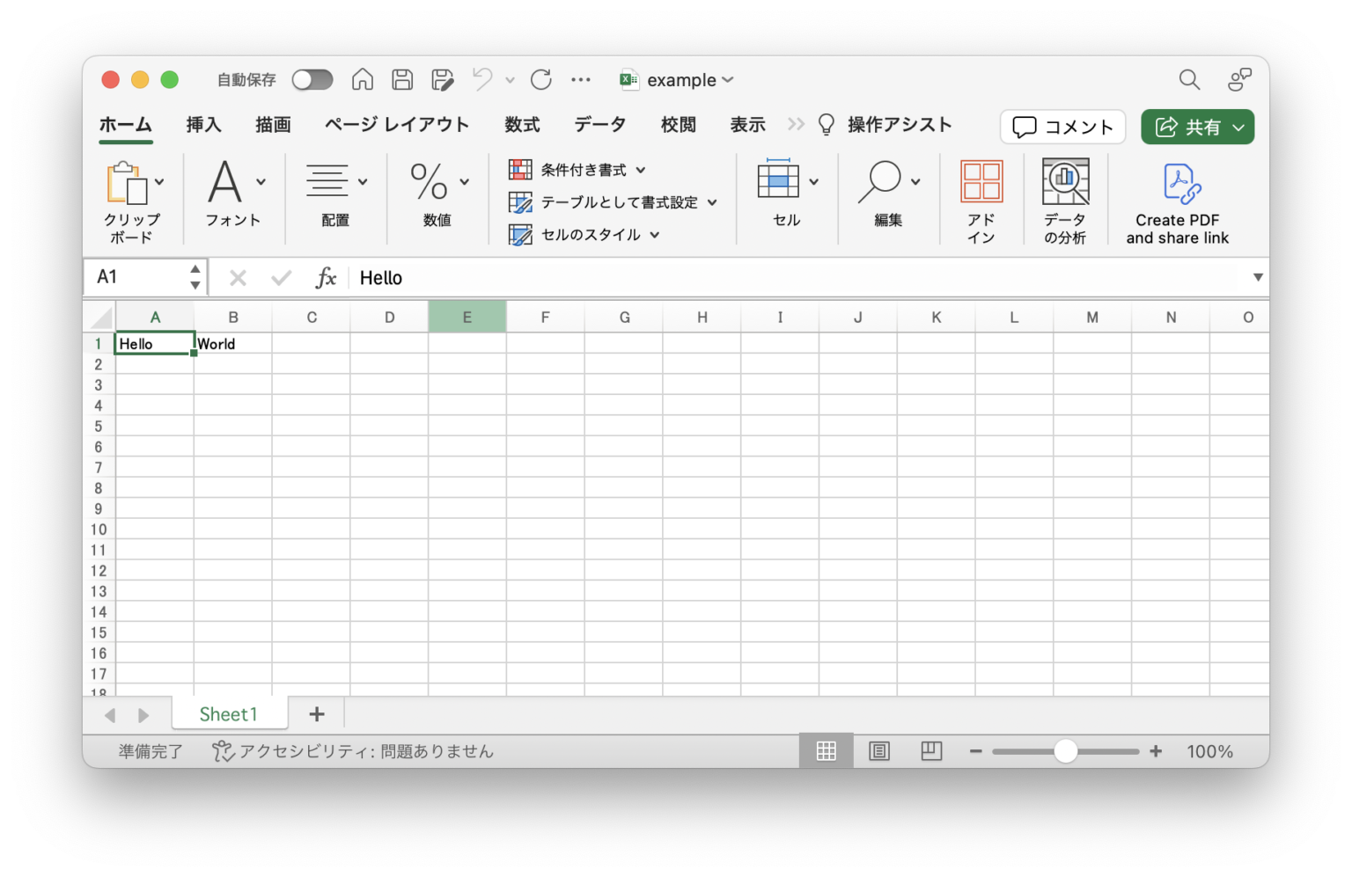Viewport: 1352px width, 877px height.
Task: Click the zoom slider handle
Action: point(1065,751)
